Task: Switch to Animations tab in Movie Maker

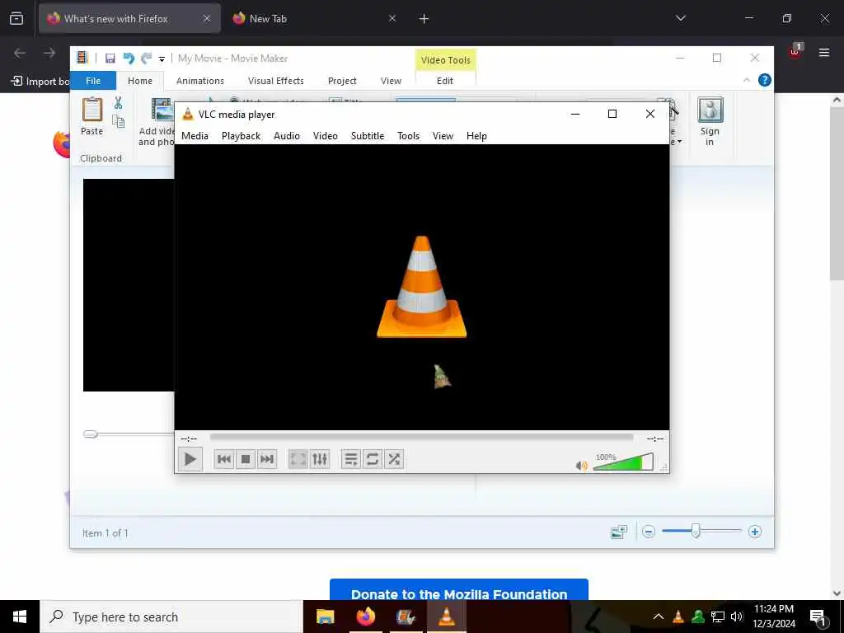Action: (200, 81)
